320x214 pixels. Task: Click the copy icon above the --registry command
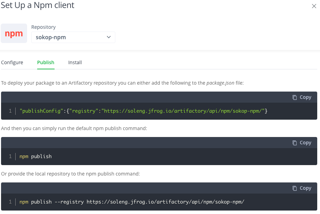[295, 188]
